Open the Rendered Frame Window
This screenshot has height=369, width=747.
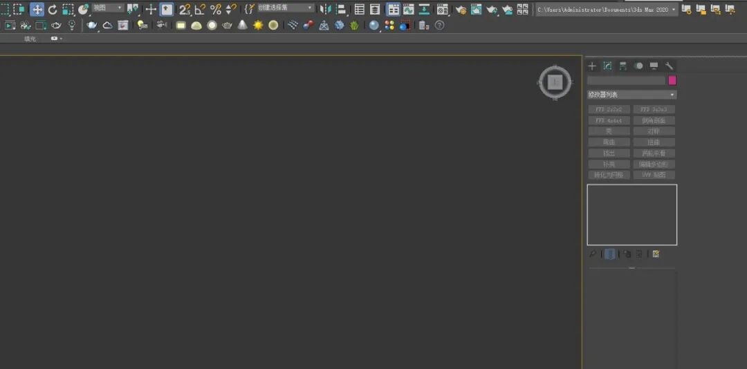476,9
